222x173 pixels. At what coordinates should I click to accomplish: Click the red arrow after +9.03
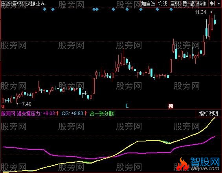click(57, 113)
